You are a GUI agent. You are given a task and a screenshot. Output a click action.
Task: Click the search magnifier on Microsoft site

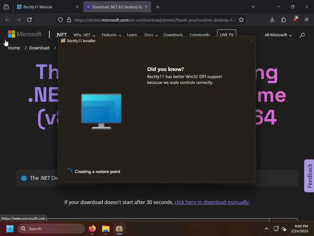(x=302, y=35)
